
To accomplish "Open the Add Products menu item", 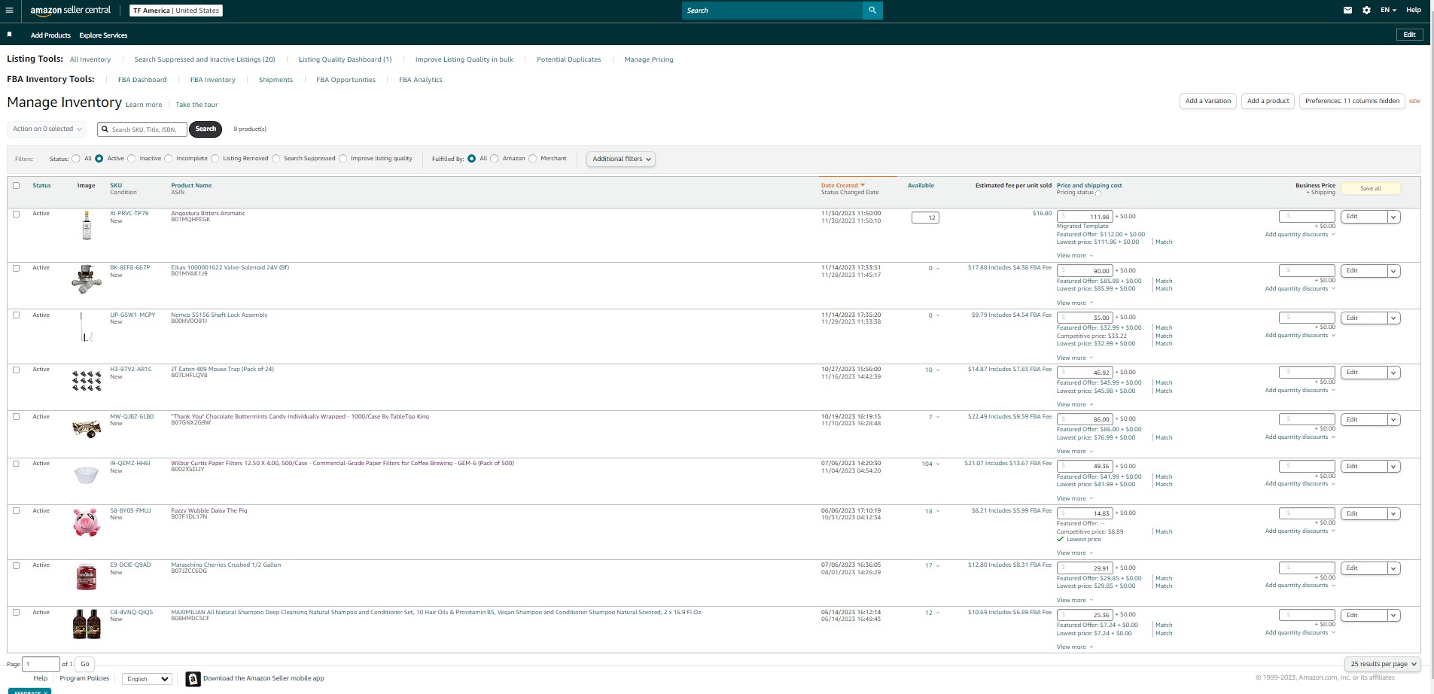I will click(50, 35).
